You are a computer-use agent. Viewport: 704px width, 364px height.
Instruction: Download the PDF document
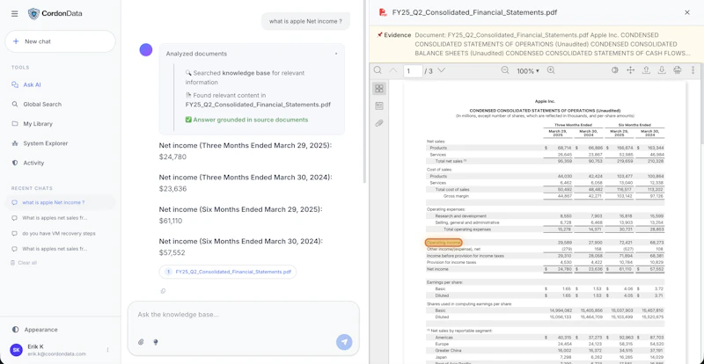(662, 70)
